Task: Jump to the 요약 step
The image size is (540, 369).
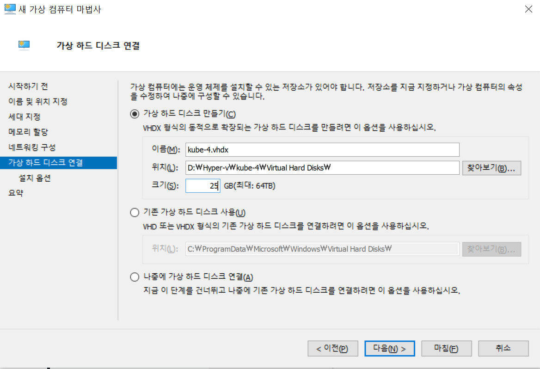Action: (16, 193)
